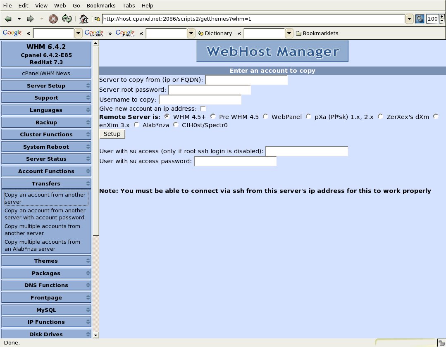The width and height of the screenshot is (446, 347).
Task: Go to the Home page icon
Action: [84, 19]
